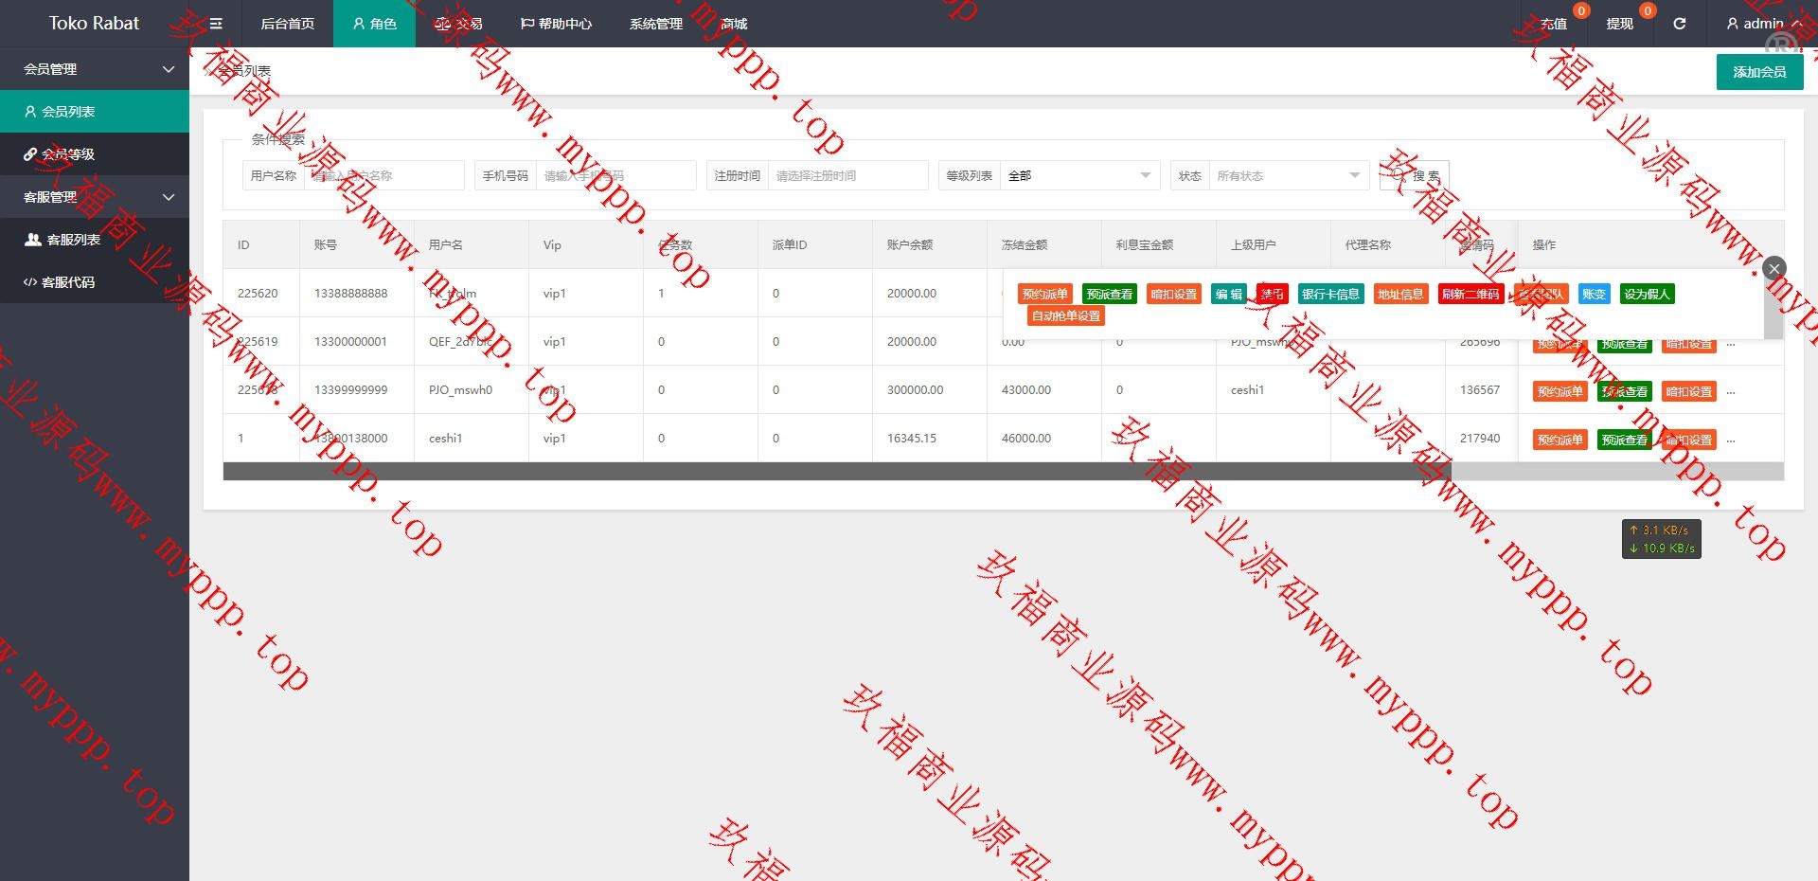Switch to the 帮助中心 top menu
Screen dimensions: 1818x881
click(556, 24)
